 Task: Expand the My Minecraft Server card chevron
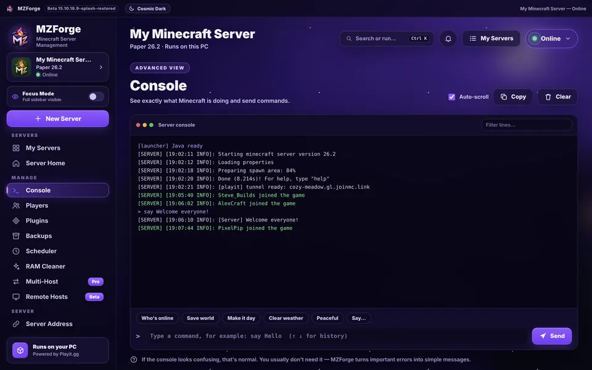pos(101,67)
